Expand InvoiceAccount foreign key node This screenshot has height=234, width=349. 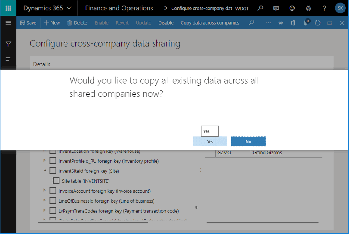(x=45, y=190)
